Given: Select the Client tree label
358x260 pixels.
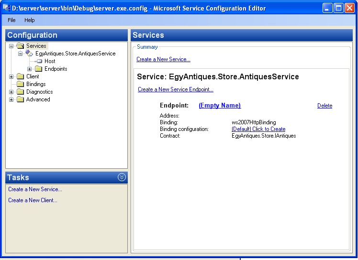Looking at the screenshot, I should coord(33,76).
